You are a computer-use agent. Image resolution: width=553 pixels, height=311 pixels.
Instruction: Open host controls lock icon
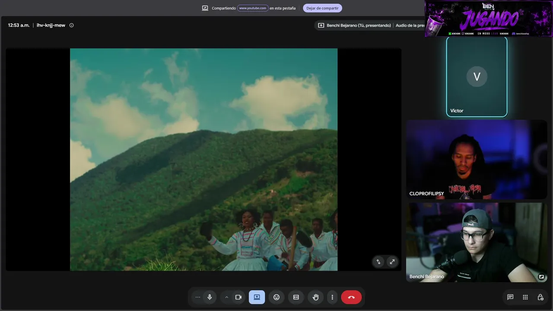pos(540,297)
